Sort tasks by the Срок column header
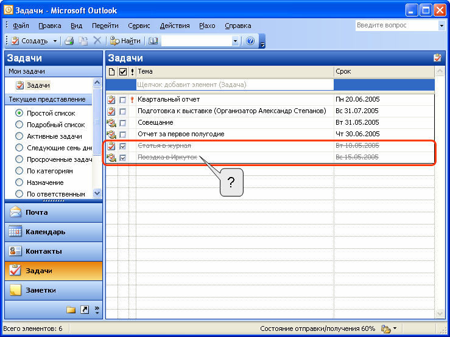The width and height of the screenshot is (450, 337). tap(384, 72)
